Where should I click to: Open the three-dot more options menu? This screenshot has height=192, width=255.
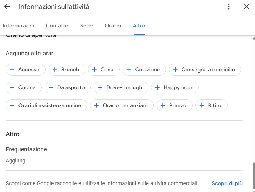(x=229, y=7)
